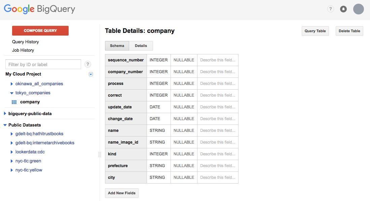
Task: Click the company_number field name
Action: click(125, 72)
